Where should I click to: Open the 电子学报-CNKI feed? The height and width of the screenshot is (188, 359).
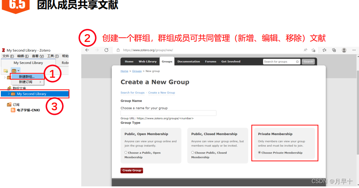29,110
